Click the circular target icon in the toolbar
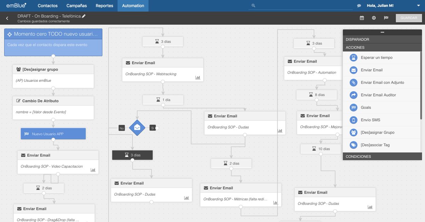 tap(374, 18)
